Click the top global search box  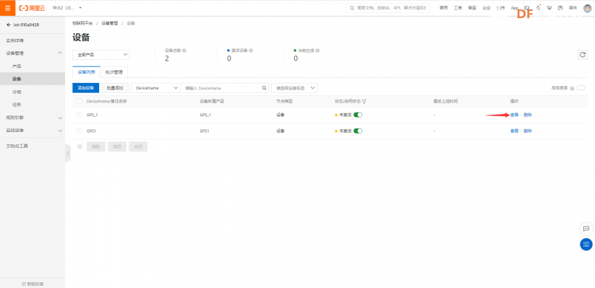coord(388,8)
